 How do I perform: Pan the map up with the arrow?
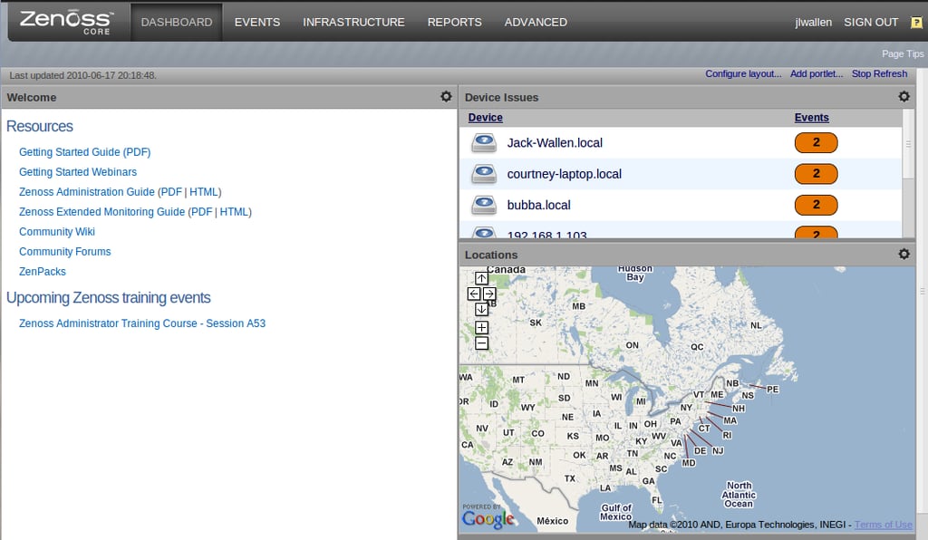click(481, 278)
